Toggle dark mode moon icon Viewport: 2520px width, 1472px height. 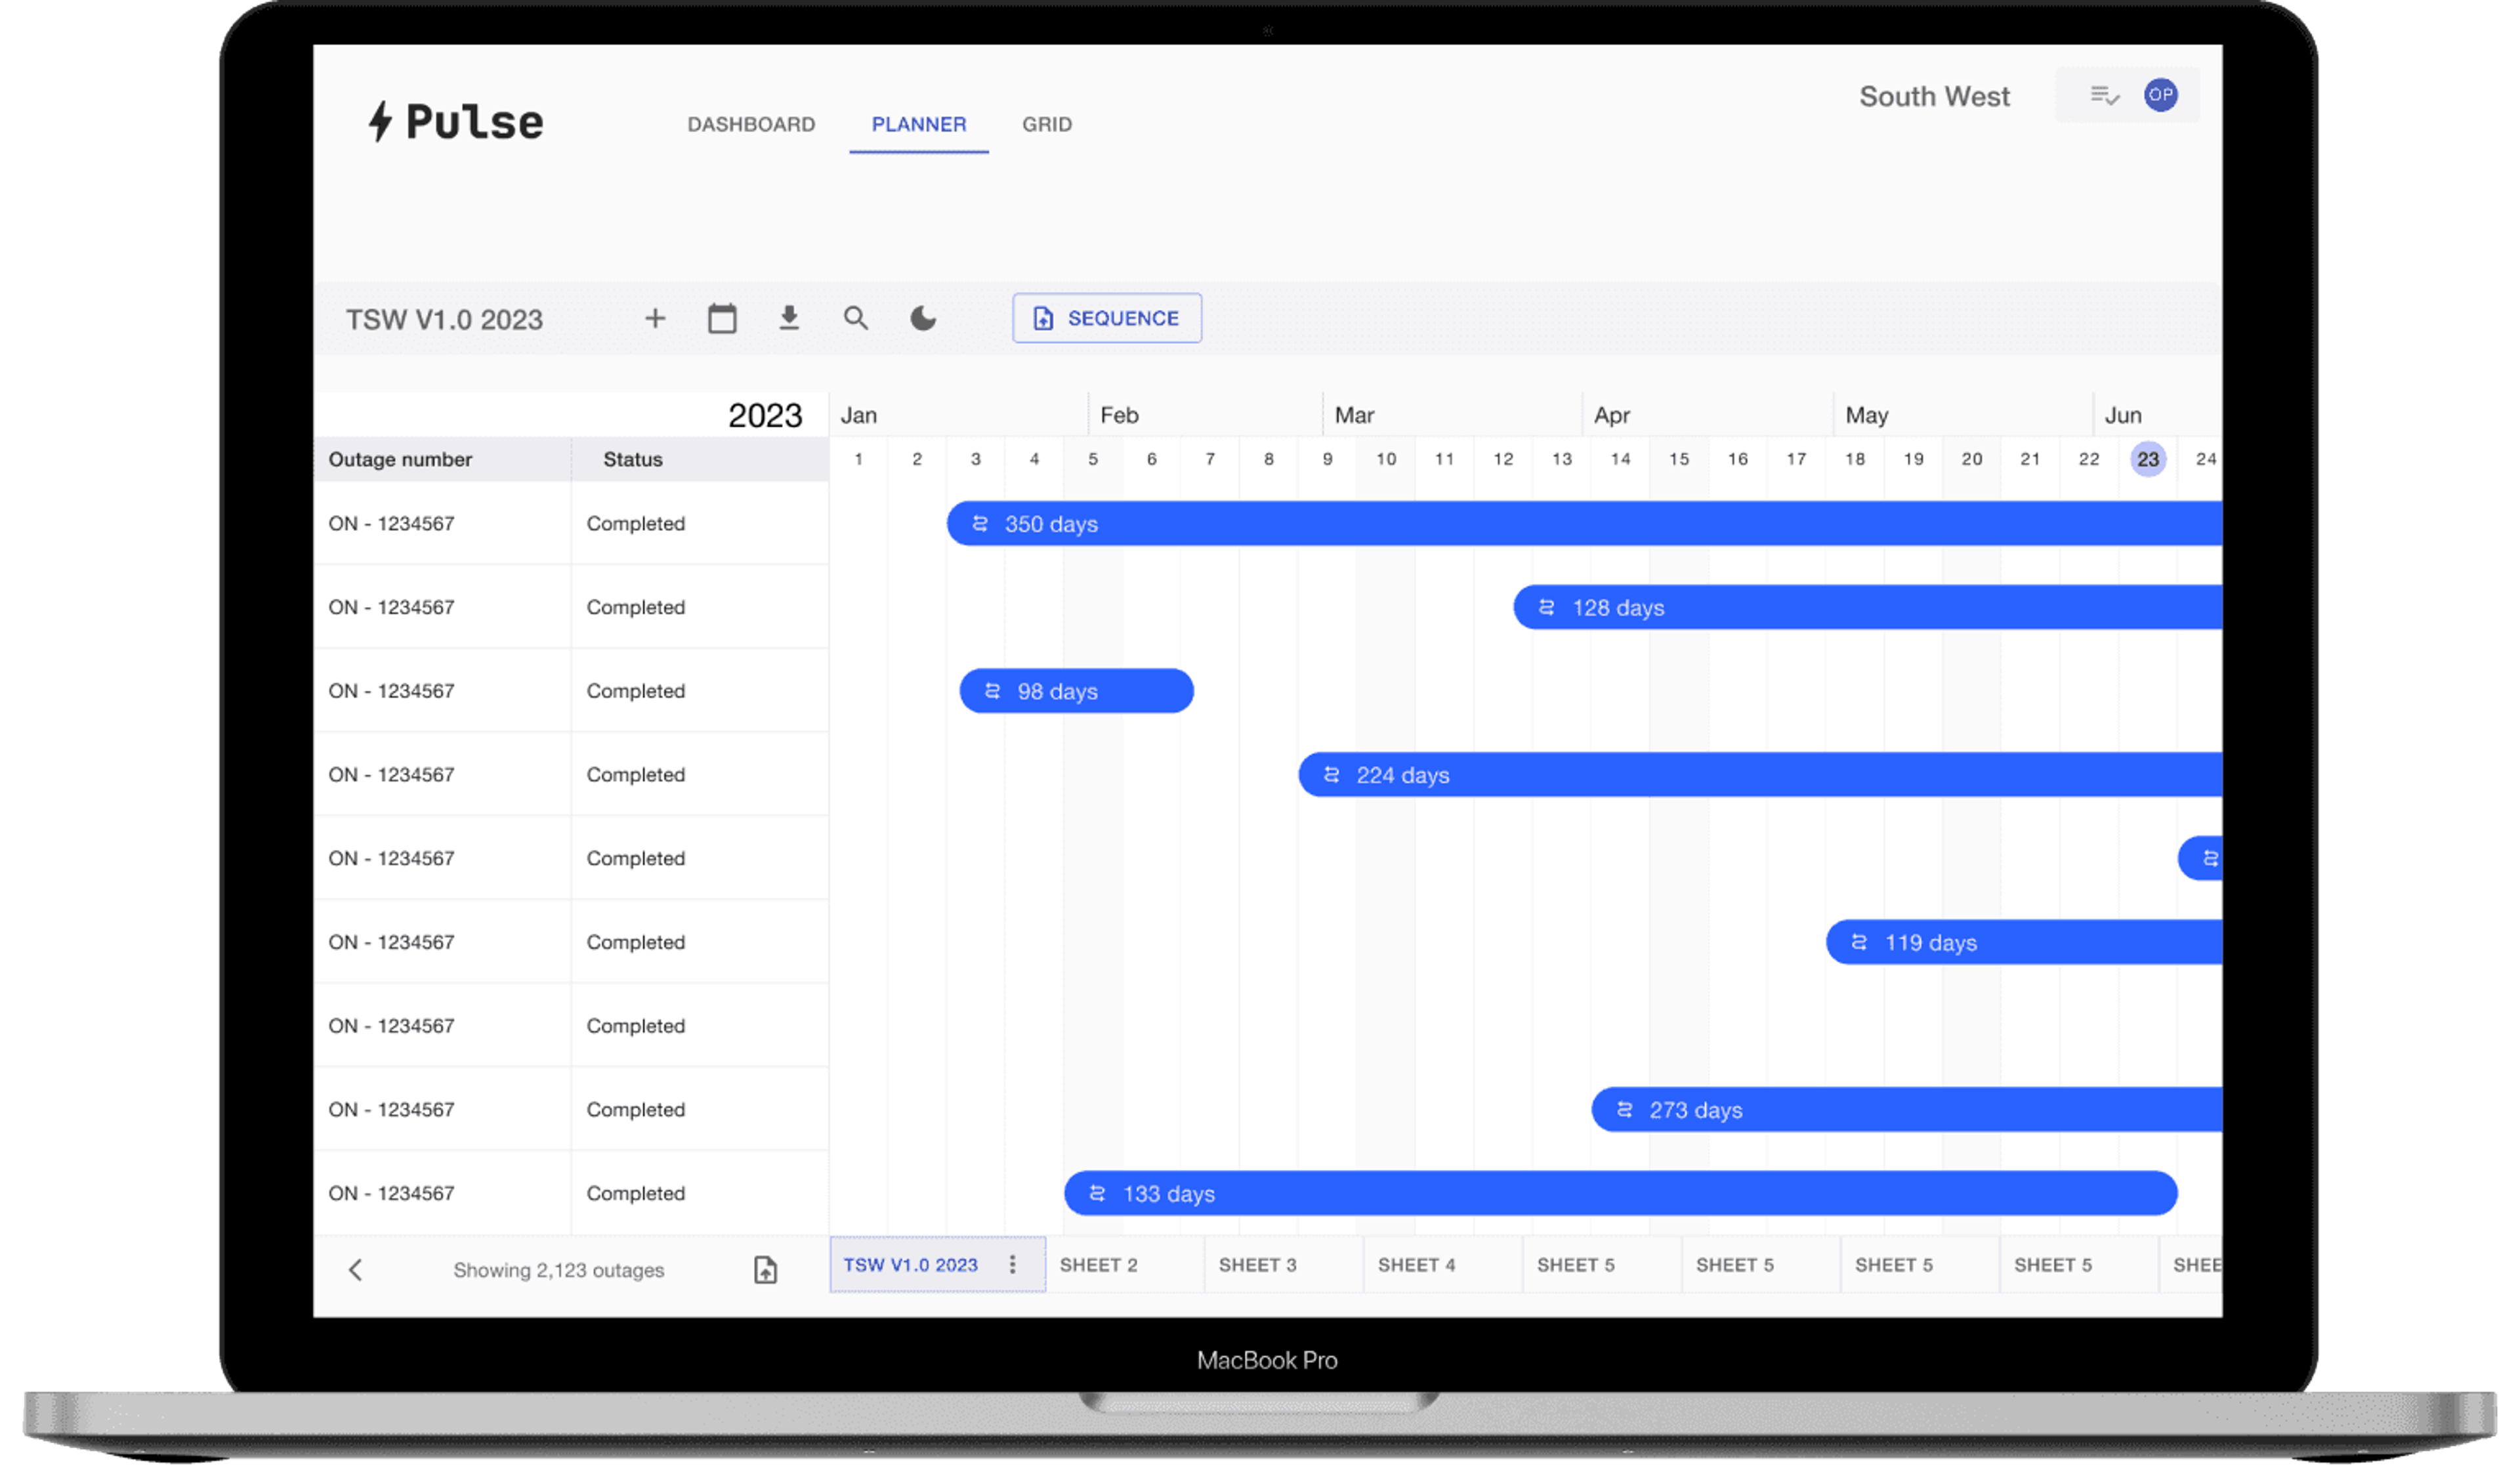[x=923, y=318]
